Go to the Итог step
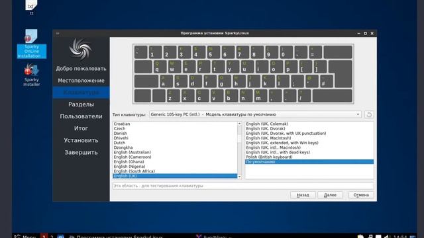424x238 pixels. [x=81, y=128]
